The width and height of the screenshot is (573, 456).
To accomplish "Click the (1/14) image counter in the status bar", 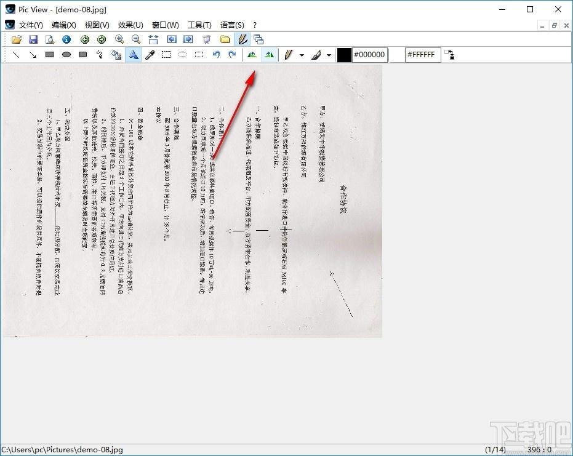I will click(x=495, y=450).
